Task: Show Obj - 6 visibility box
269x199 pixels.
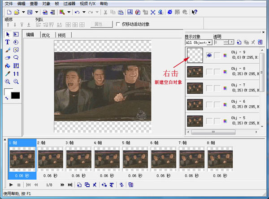Action: (209, 104)
